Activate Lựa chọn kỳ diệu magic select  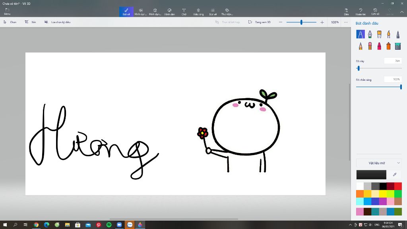pyautogui.click(x=57, y=22)
